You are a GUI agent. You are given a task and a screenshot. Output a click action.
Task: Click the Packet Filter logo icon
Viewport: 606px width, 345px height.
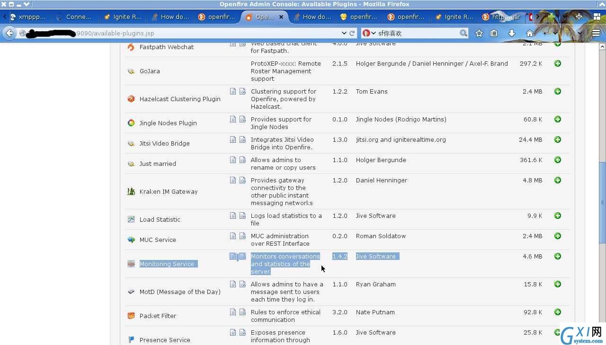tap(131, 316)
